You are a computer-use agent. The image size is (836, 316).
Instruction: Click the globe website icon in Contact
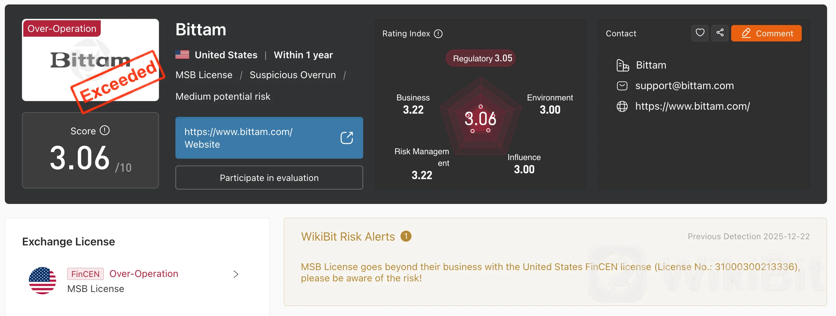622,107
